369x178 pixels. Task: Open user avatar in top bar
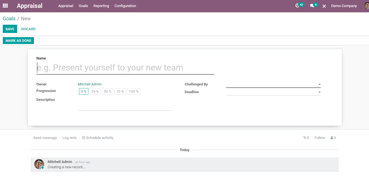coord(367,6)
